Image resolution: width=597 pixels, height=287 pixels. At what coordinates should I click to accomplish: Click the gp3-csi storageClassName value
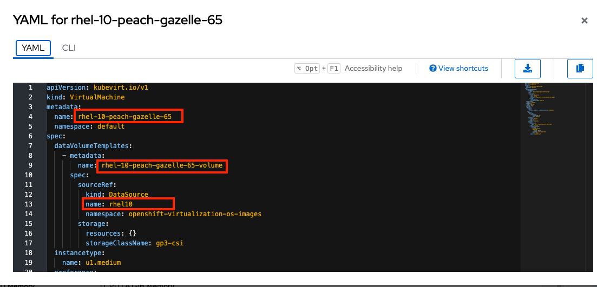click(x=170, y=243)
